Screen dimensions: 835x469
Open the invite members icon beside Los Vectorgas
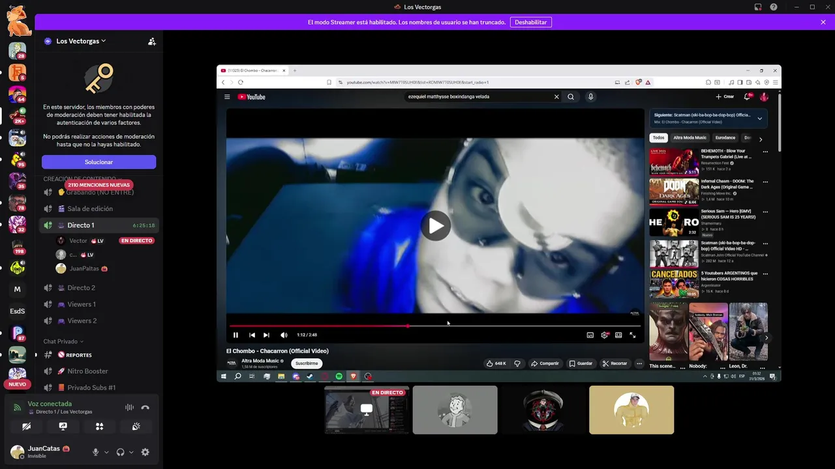[x=152, y=41]
